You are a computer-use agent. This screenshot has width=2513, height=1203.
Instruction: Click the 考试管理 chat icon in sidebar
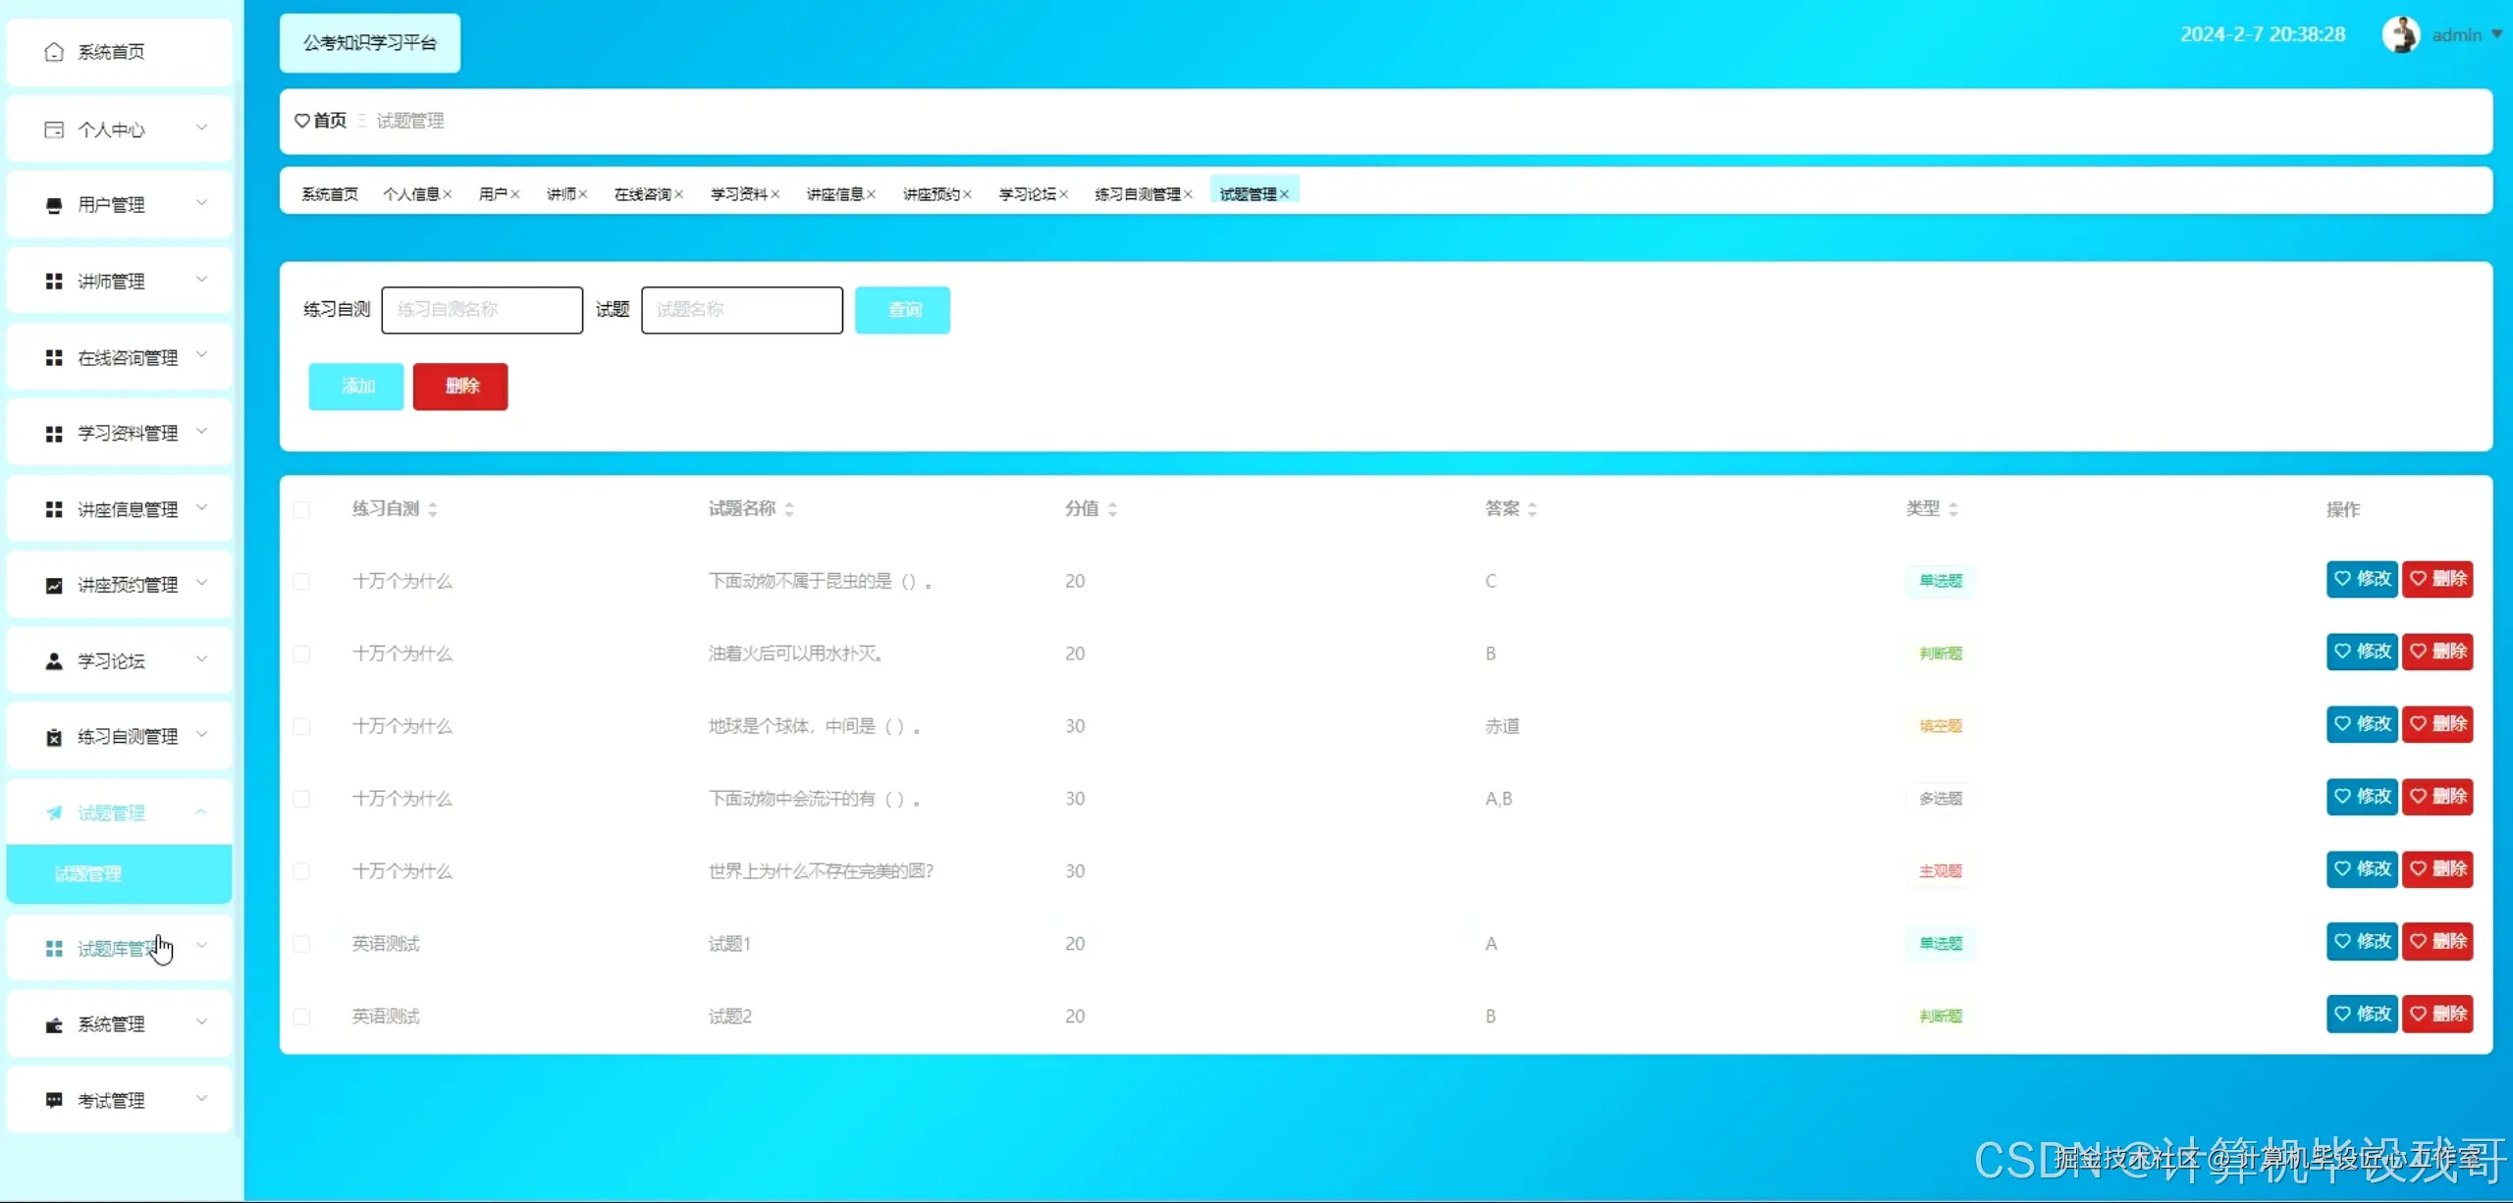[x=54, y=1101]
